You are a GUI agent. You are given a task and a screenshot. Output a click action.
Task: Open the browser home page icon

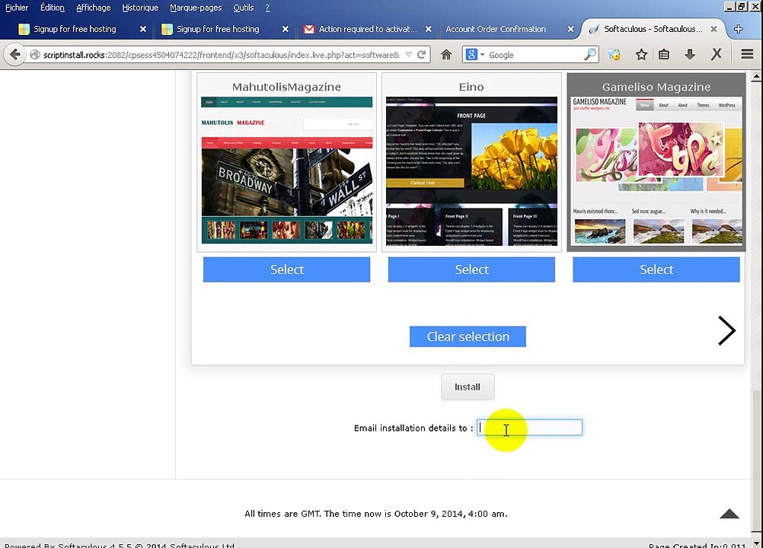point(445,55)
